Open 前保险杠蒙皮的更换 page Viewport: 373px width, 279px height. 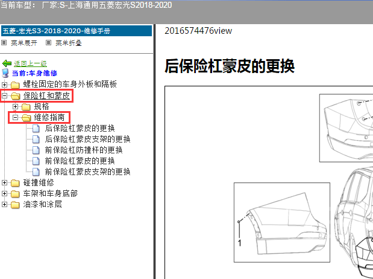coord(80,161)
